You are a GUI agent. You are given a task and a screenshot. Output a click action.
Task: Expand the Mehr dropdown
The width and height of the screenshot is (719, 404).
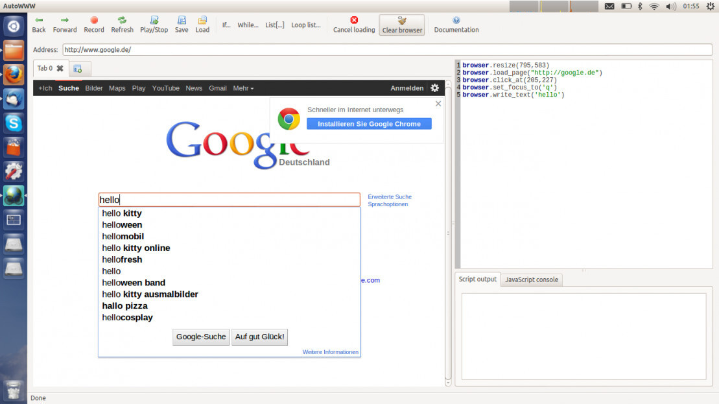[x=243, y=88]
